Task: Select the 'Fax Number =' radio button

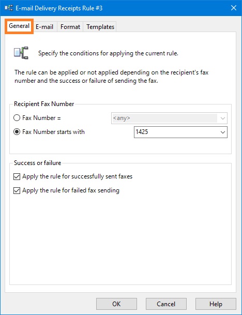Action: pyautogui.click(x=17, y=118)
